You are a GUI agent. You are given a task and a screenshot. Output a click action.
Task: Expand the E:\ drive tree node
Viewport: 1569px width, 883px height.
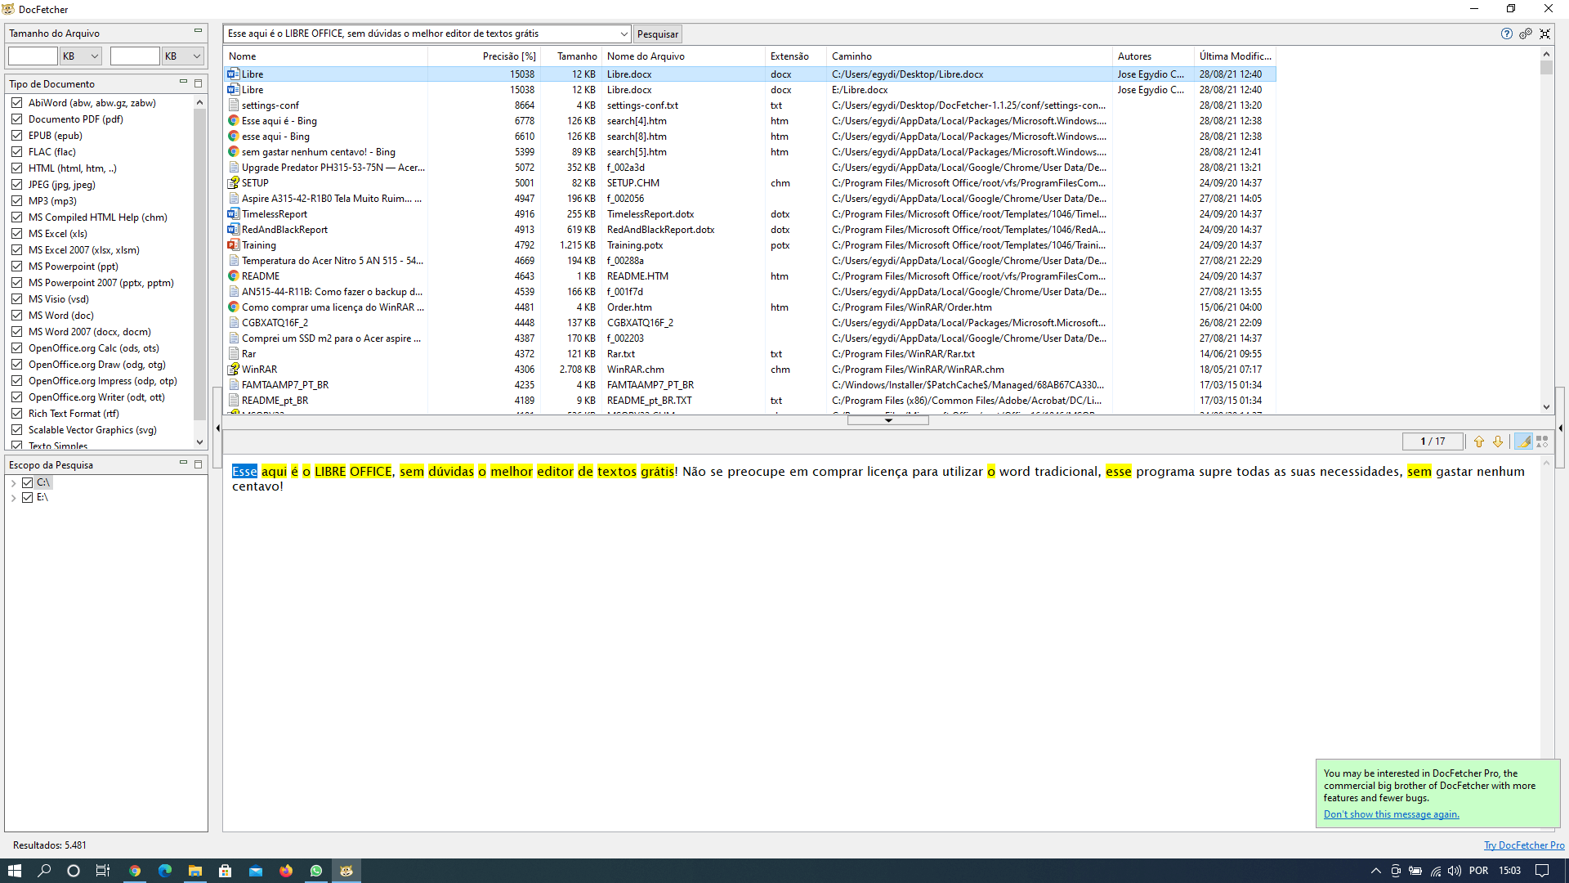[x=13, y=498]
